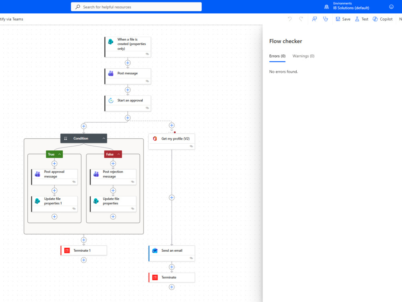Switch to the Errors (0) tab
The width and height of the screenshot is (402, 302).
click(277, 56)
